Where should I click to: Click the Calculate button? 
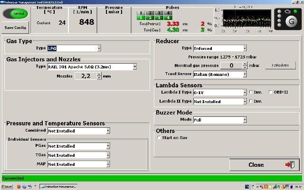pos(280,65)
